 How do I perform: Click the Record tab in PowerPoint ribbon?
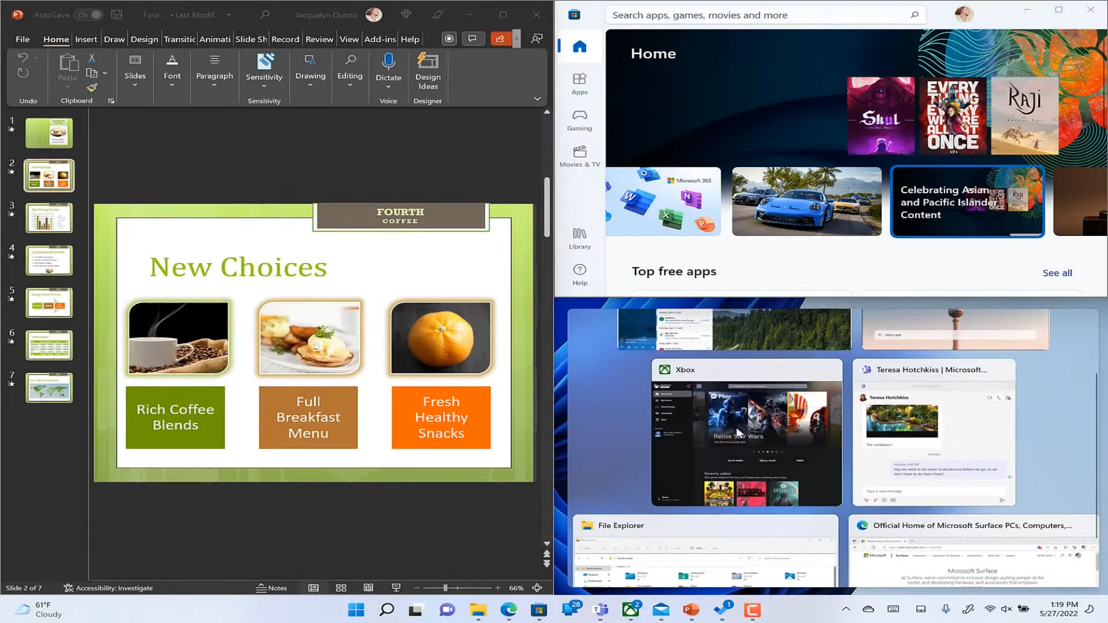point(285,39)
